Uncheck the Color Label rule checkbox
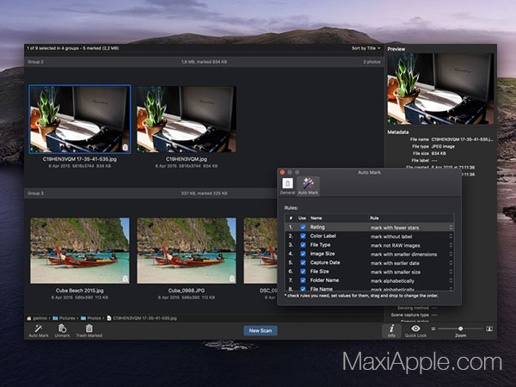Screen dimensions: 516x387 (x=303, y=236)
